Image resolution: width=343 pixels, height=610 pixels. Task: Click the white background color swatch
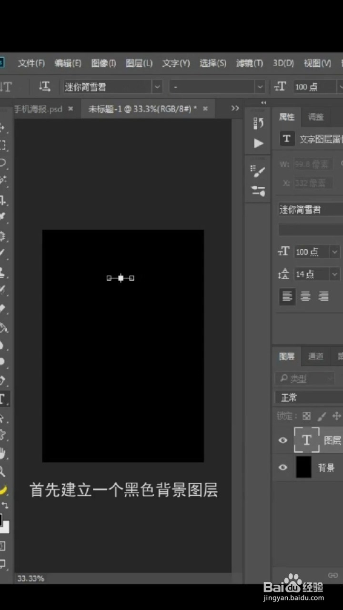pyautogui.click(x=5, y=528)
